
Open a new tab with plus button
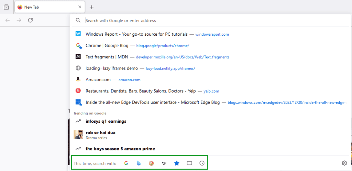(x=91, y=7)
